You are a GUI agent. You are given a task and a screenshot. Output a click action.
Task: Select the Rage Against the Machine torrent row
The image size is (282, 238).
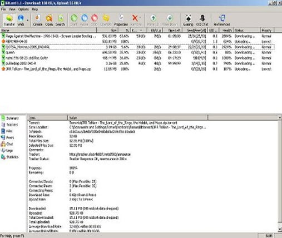[137, 36]
